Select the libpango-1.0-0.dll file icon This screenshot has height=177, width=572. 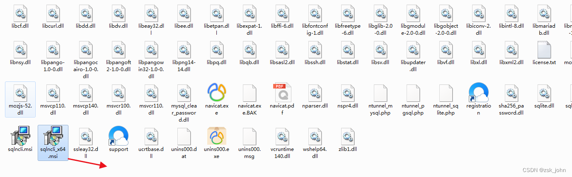53,50
